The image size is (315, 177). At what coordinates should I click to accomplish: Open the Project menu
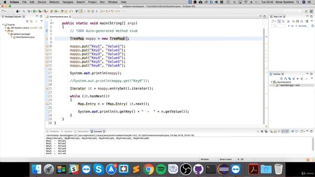tap(92, 2)
